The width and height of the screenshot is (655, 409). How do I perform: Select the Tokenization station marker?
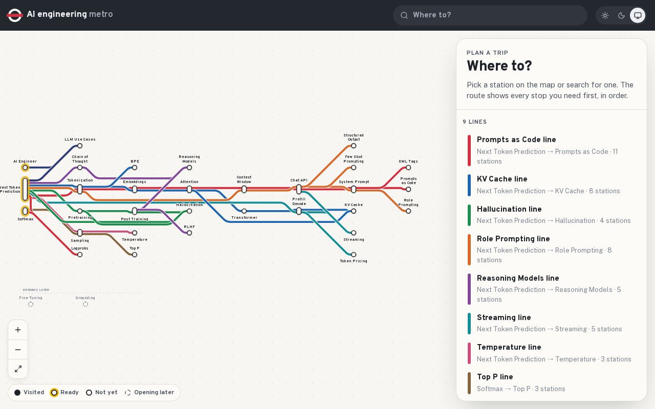pos(80,189)
